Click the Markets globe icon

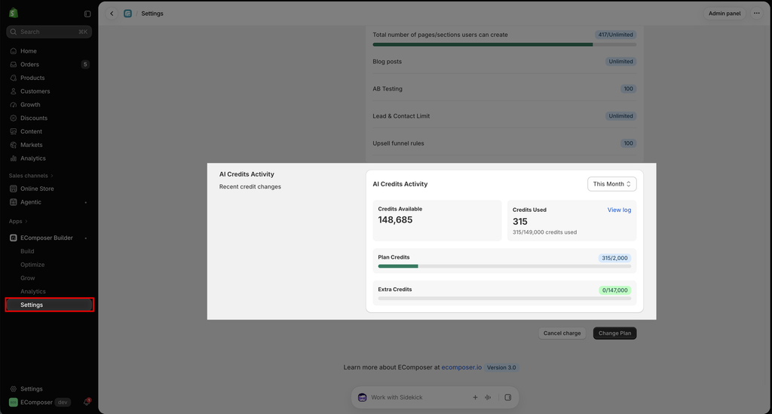(14, 145)
